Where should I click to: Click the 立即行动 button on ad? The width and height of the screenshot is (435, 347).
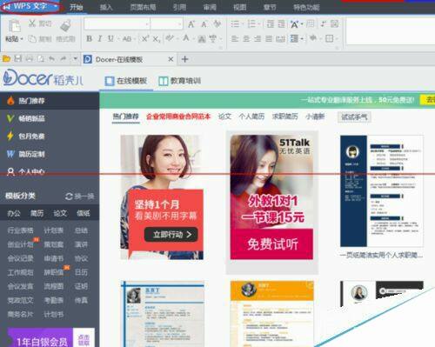171,235
